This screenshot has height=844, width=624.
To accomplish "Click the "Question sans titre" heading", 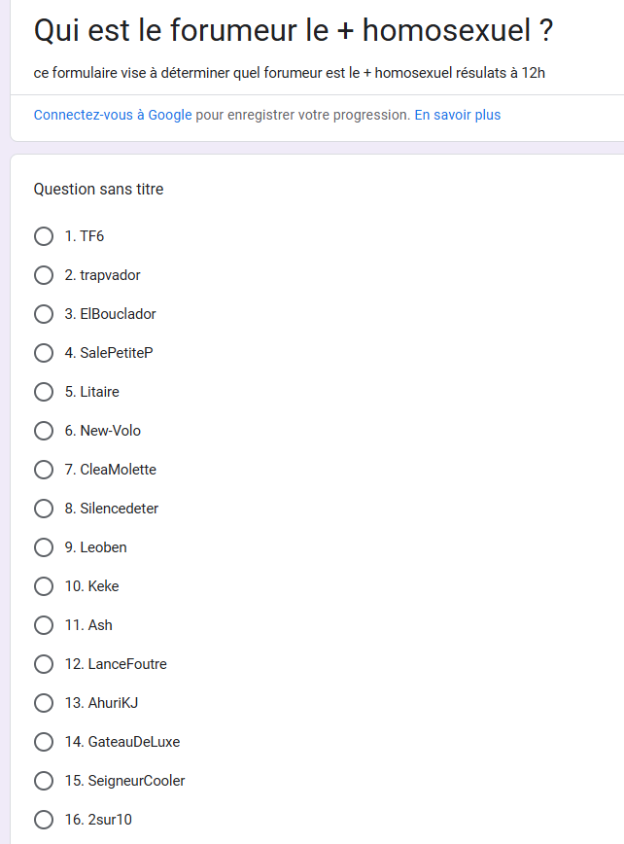I will click(x=98, y=190).
